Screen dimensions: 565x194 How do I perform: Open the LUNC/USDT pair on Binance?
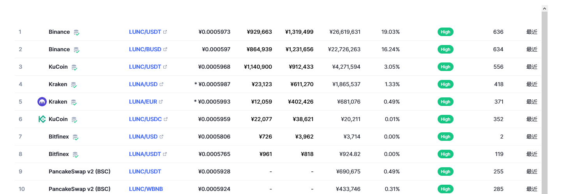145,32
